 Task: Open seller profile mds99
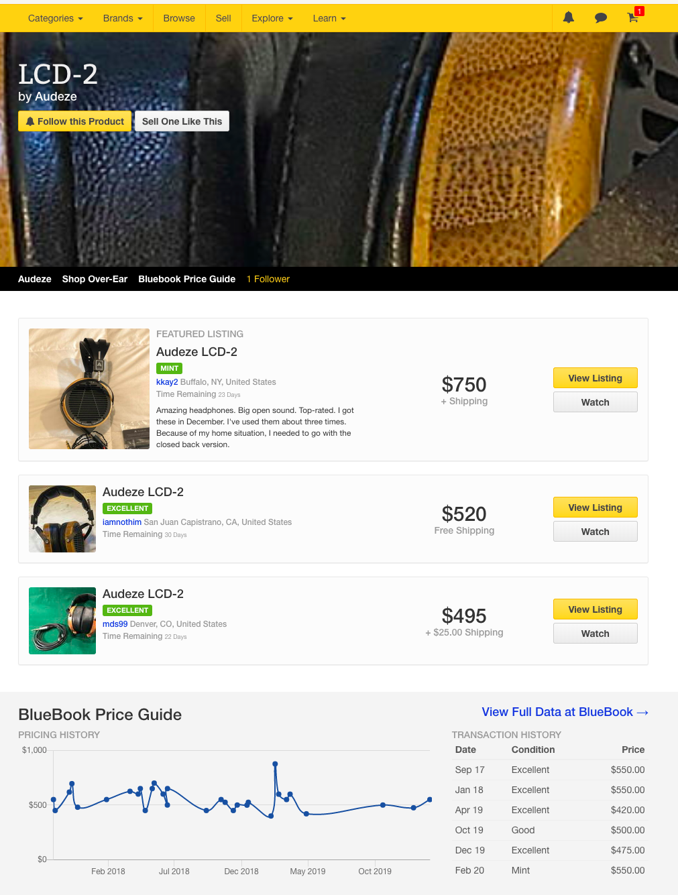point(115,624)
